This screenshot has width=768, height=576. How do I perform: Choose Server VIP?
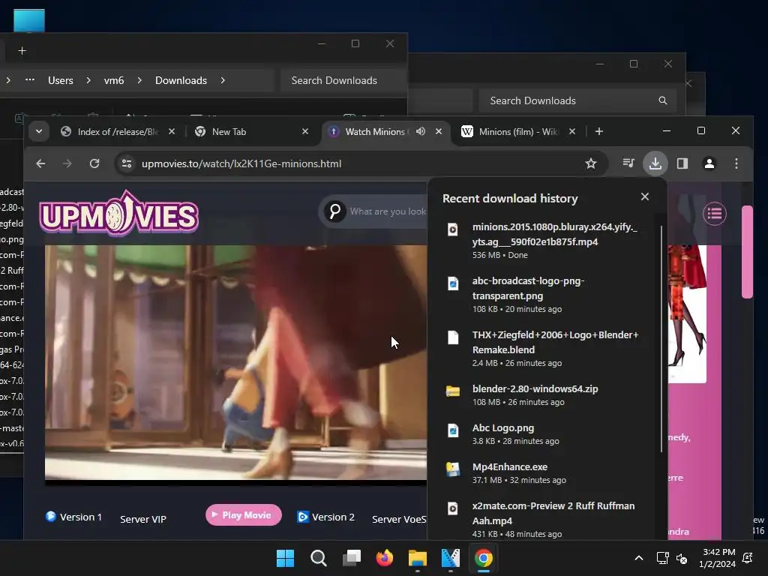pos(143,519)
